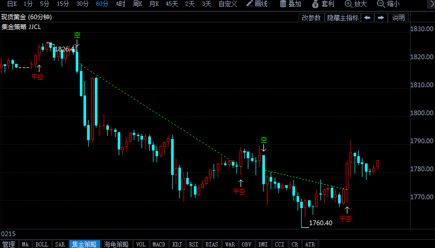Image resolution: width=435 pixels, height=248 pixels.
Task: Click the left arrow indicator button
Action: pos(367,18)
